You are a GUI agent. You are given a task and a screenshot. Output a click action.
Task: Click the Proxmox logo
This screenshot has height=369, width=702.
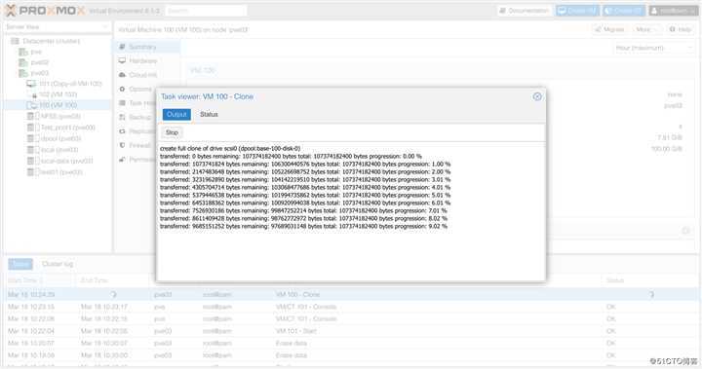(45, 11)
